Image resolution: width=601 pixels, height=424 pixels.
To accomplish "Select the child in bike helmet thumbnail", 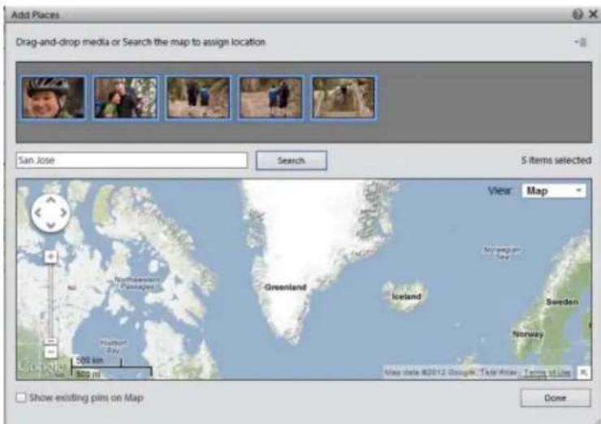I will [x=53, y=97].
